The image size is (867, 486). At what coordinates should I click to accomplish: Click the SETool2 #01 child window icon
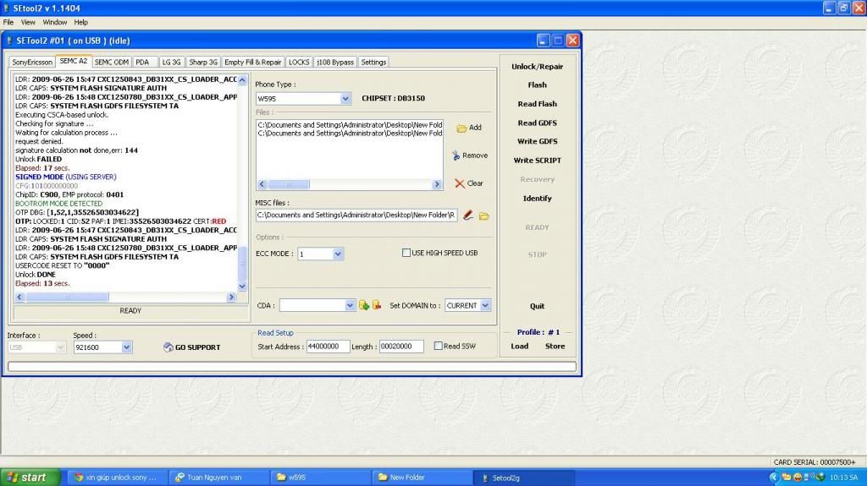coord(9,41)
